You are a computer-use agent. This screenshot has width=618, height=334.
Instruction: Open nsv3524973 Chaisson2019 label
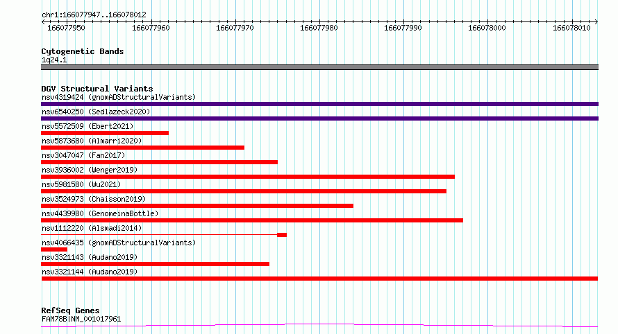pyautogui.click(x=94, y=199)
